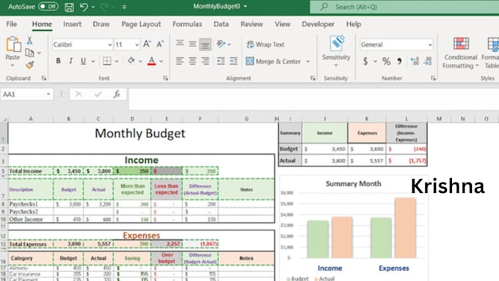Click the Paste clipboard icon
The height and width of the screenshot is (281, 499).
click(13, 44)
